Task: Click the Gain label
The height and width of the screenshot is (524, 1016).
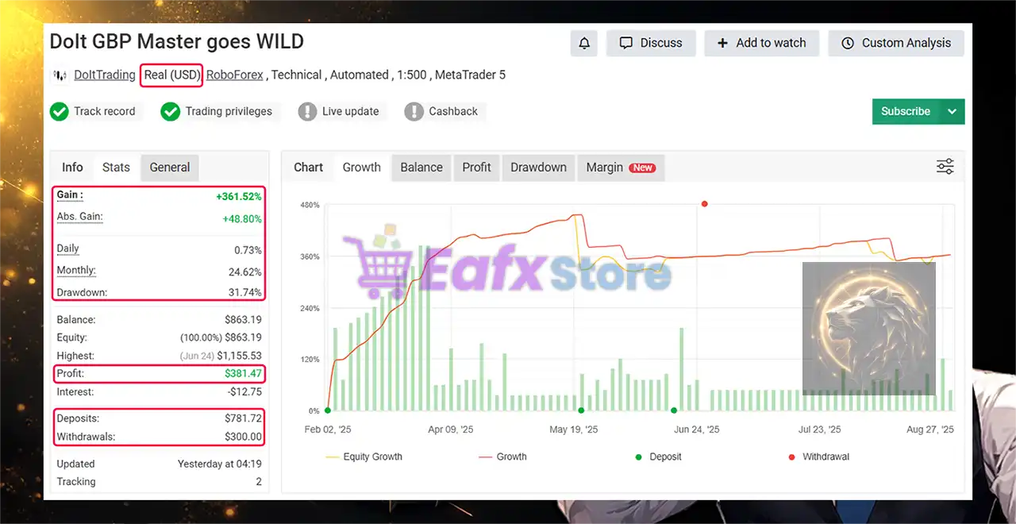Action: [70, 195]
